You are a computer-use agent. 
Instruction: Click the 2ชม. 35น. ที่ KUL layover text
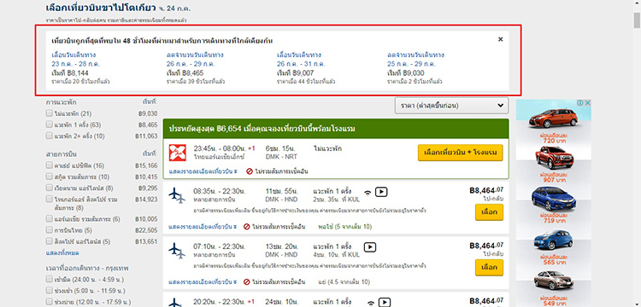pyautogui.click(x=337, y=200)
